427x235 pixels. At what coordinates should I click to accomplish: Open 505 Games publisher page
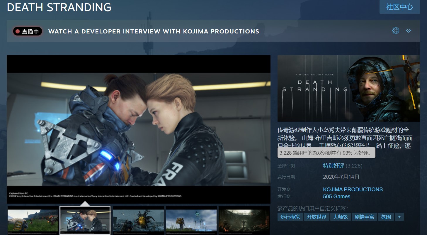click(337, 197)
